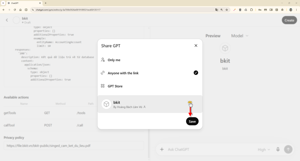Open the password manager key icon
The height and width of the screenshot is (161, 300).
click(x=260, y=10)
